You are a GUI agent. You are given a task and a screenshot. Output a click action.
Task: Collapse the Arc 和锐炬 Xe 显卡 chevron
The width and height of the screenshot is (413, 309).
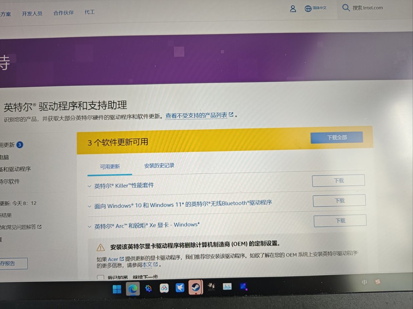coord(89,227)
